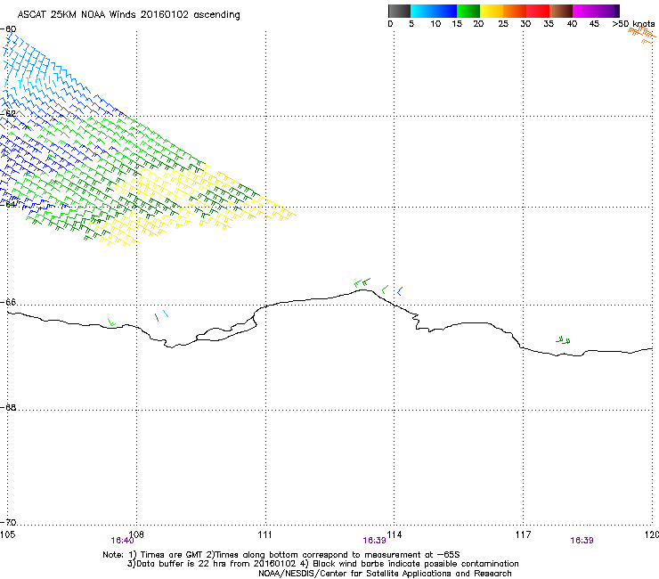Image resolution: width=659 pixels, height=579 pixels.
Task: Click the yellow 20-25 knots color band
Action: tap(492, 11)
